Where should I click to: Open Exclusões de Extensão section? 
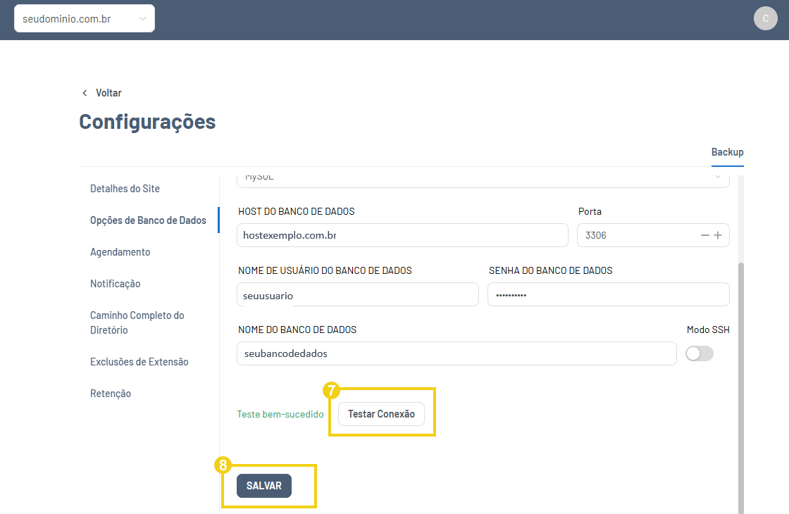coord(139,362)
